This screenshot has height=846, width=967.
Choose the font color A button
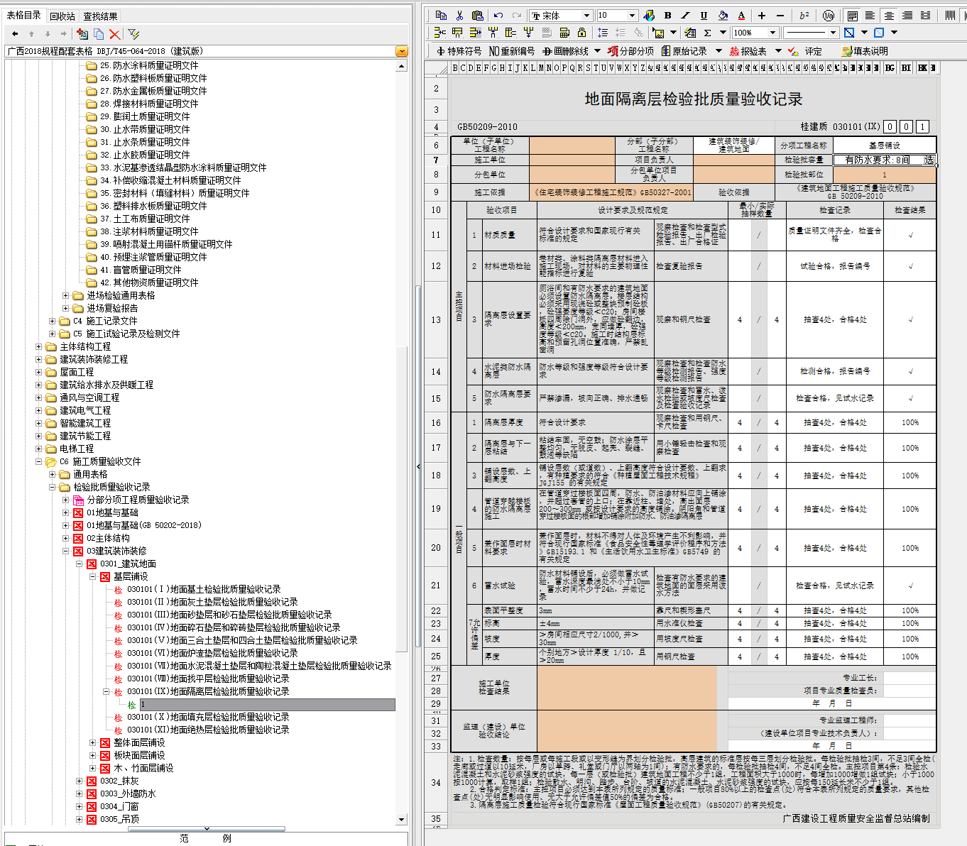pos(741,15)
